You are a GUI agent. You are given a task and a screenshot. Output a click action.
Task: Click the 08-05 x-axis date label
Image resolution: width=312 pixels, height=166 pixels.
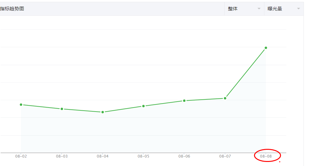(143, 156)
